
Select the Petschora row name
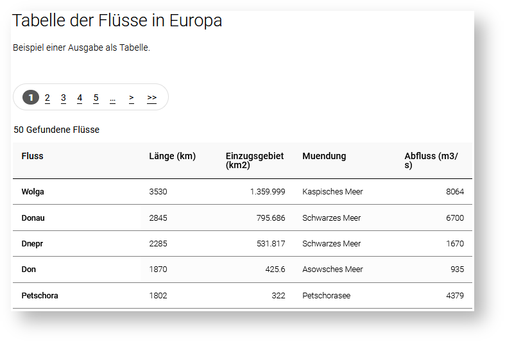[40, 296]
